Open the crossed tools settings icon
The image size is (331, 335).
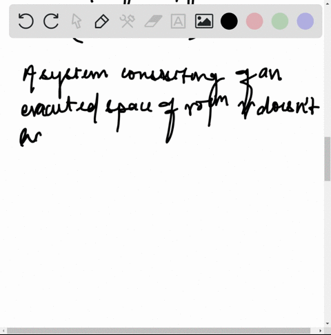[x=127, y=21]
